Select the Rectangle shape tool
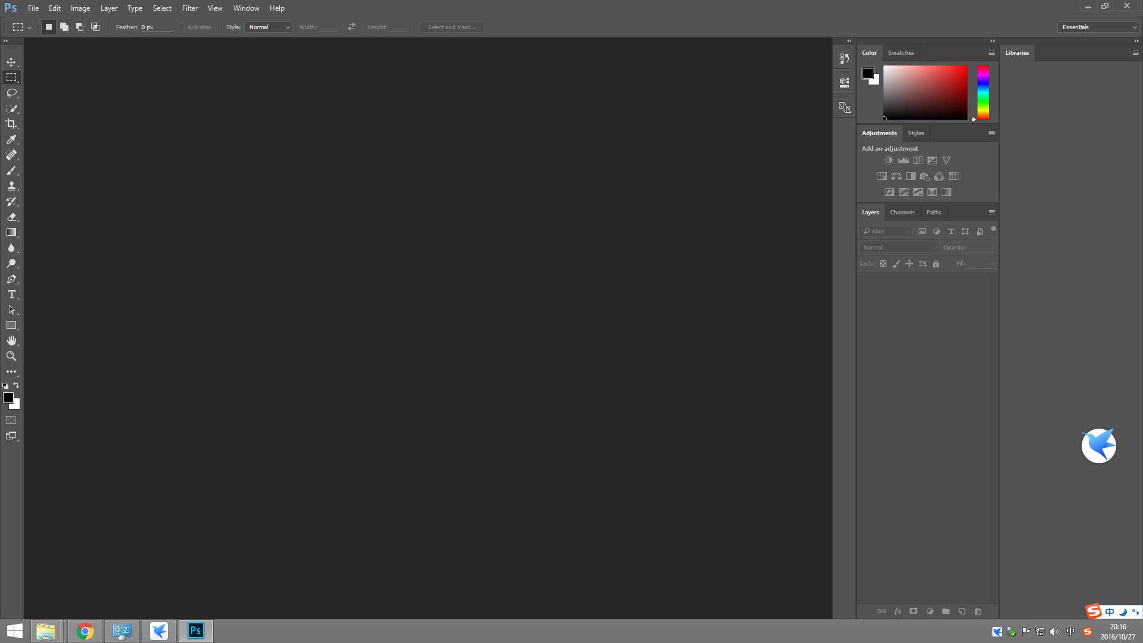This screenshot has width=1143, height=643. (x=11, y=325)
